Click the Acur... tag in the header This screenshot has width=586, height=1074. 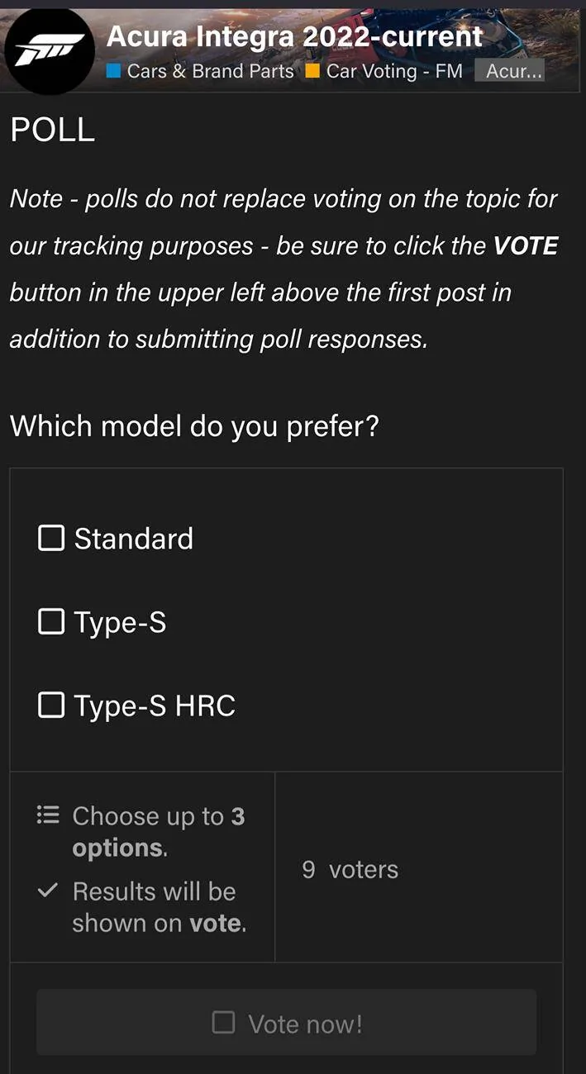click(x=511, y=72)
